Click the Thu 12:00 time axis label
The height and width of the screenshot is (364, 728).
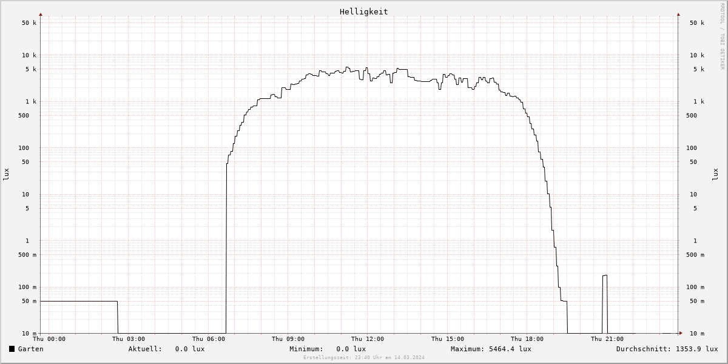[368, 339]
